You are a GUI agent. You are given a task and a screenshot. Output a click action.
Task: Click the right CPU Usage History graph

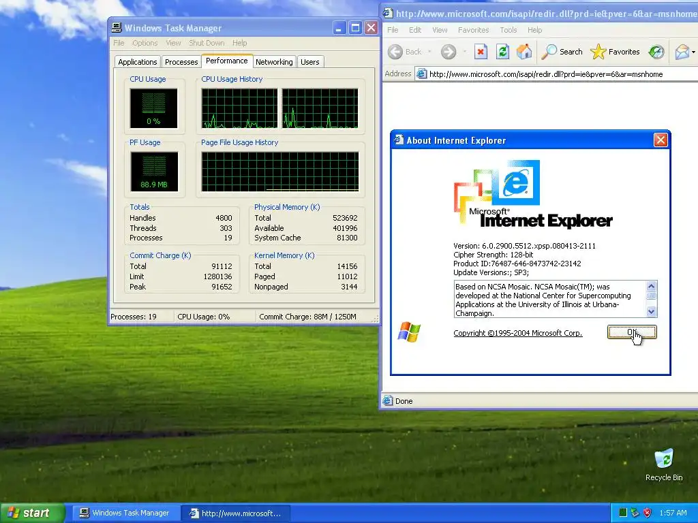pyautogui.click(x=320, y=108)
